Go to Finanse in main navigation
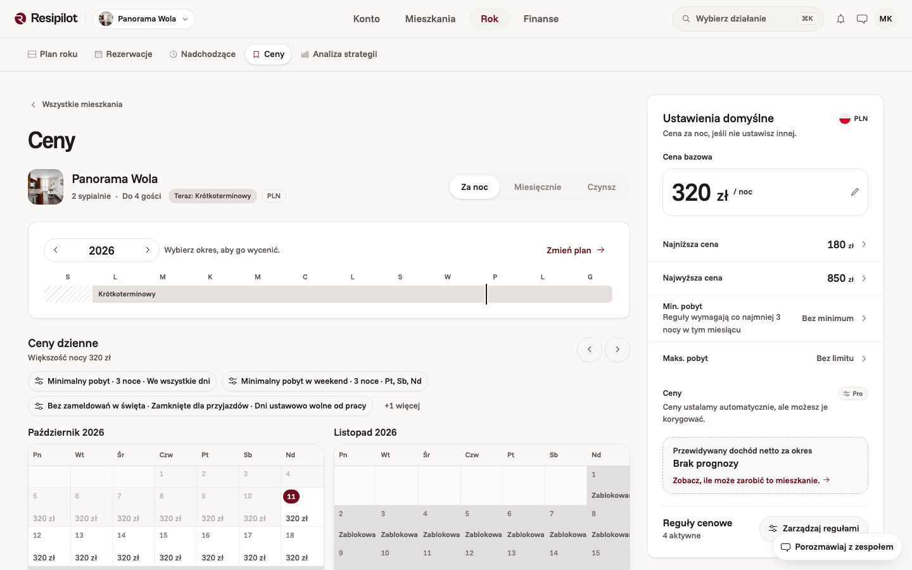Viewport: 912px width, 570px height. click(541, 19)
